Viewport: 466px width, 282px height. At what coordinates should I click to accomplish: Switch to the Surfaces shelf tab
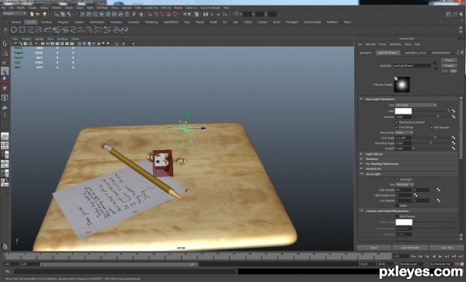(47, 22)
